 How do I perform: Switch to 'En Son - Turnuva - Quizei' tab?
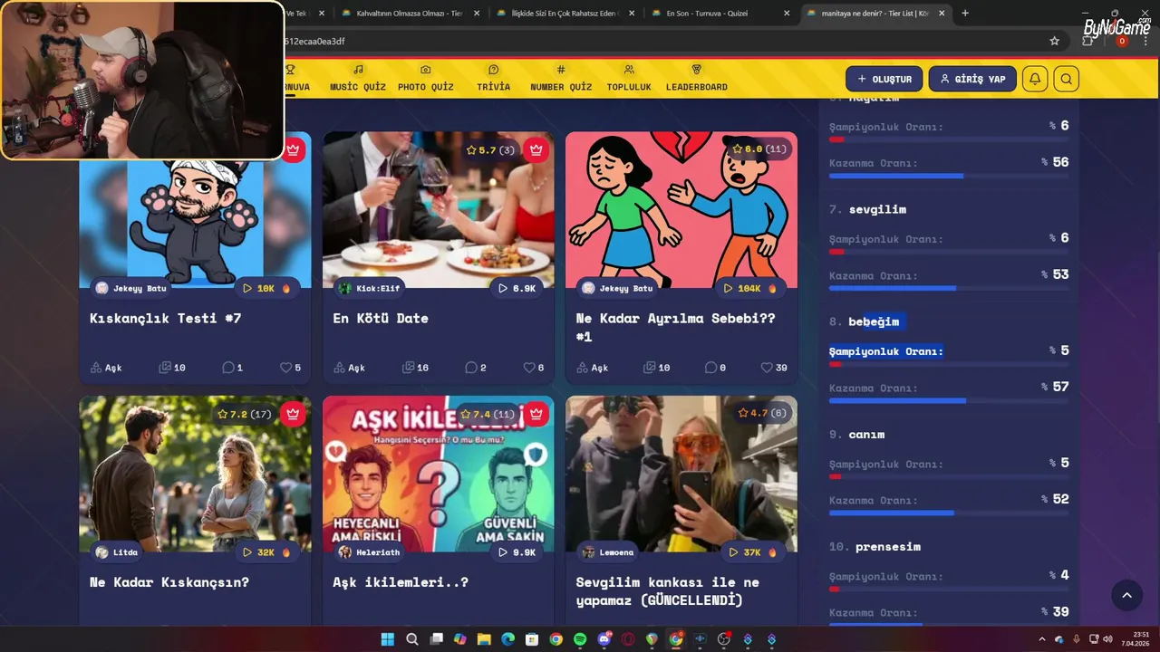(720, 13)
